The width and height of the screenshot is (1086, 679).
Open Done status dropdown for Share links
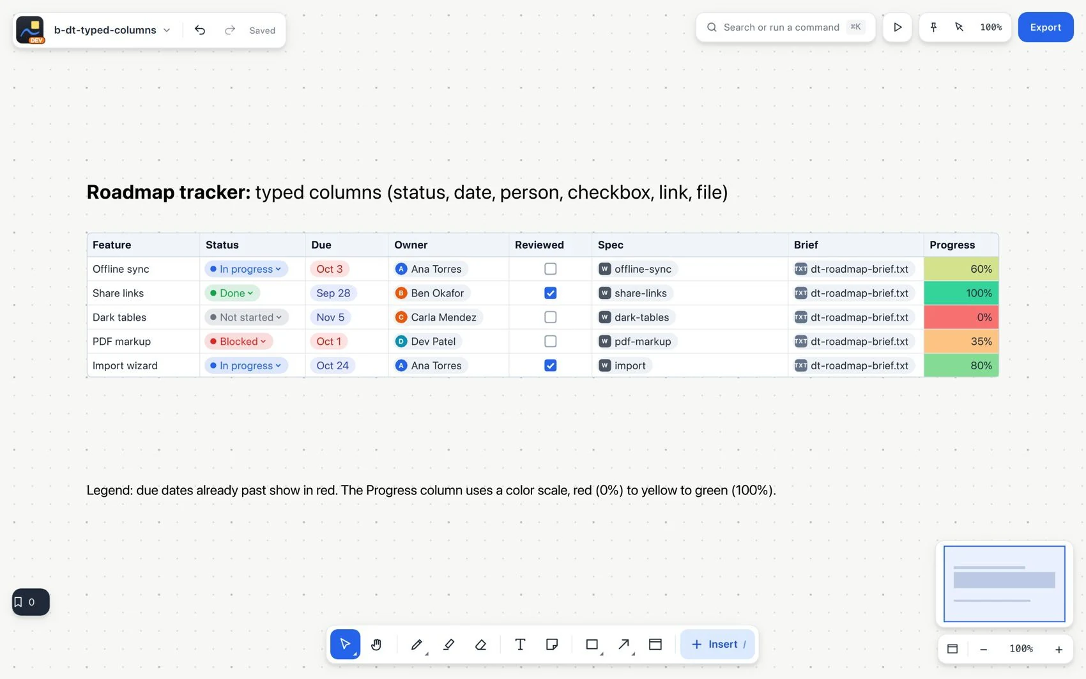[232, 293]
